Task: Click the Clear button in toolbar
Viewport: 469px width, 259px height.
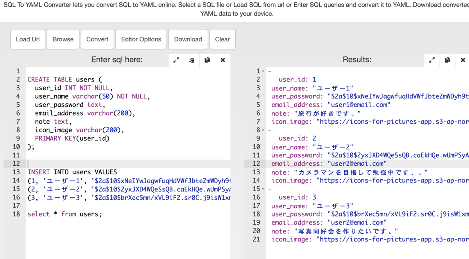Action: coord(222,39)
